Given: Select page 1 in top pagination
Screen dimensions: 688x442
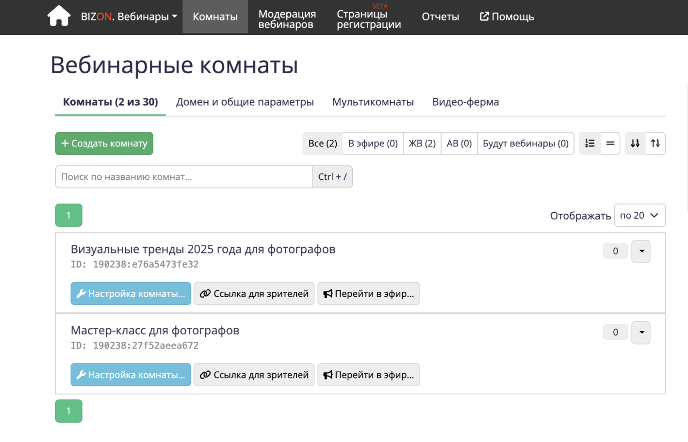Looking at the screenshot, I should click(69, 215).
